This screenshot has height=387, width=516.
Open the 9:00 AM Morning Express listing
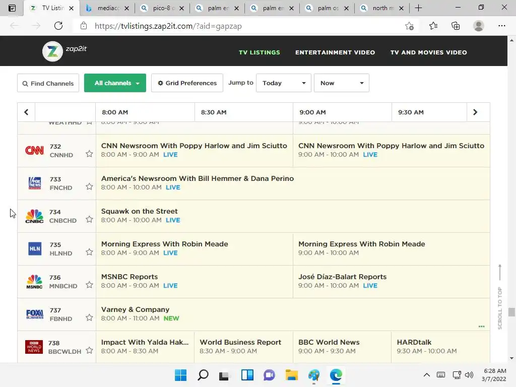point(391,248)
